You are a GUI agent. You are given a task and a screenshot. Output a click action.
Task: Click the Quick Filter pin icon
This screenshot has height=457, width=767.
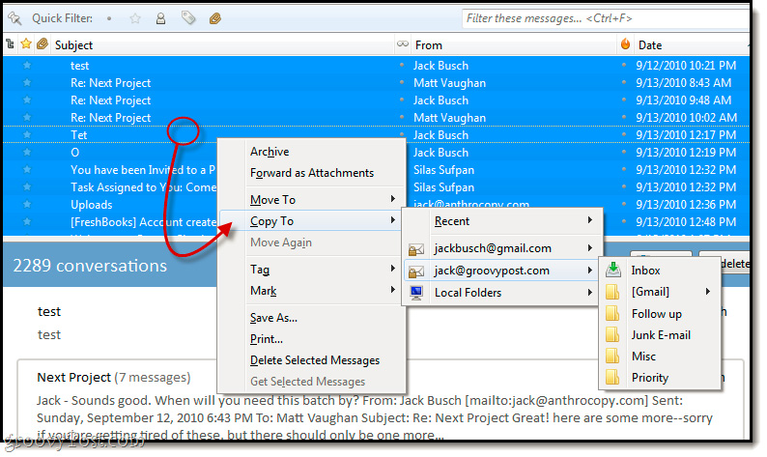tap(14, 18)
